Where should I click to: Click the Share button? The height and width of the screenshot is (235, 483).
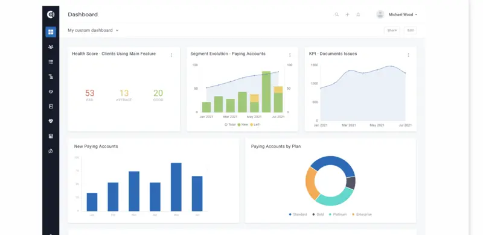392,31
